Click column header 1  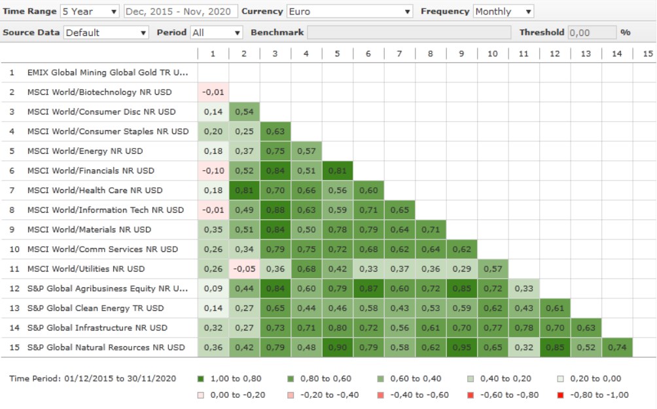[213, 54]
